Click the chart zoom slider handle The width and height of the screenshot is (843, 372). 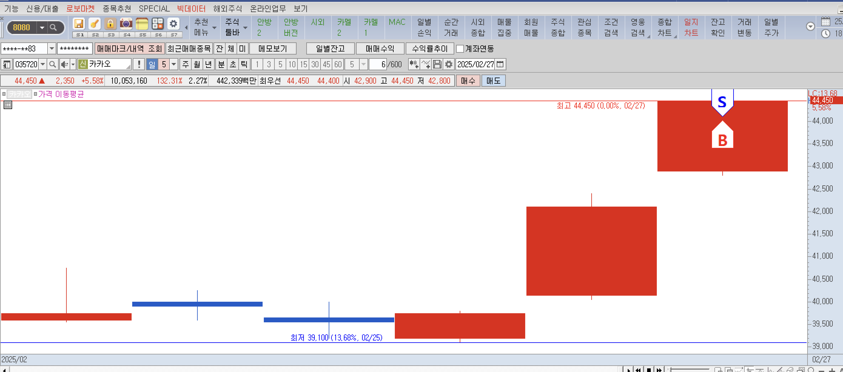click(x=670, y=370)
